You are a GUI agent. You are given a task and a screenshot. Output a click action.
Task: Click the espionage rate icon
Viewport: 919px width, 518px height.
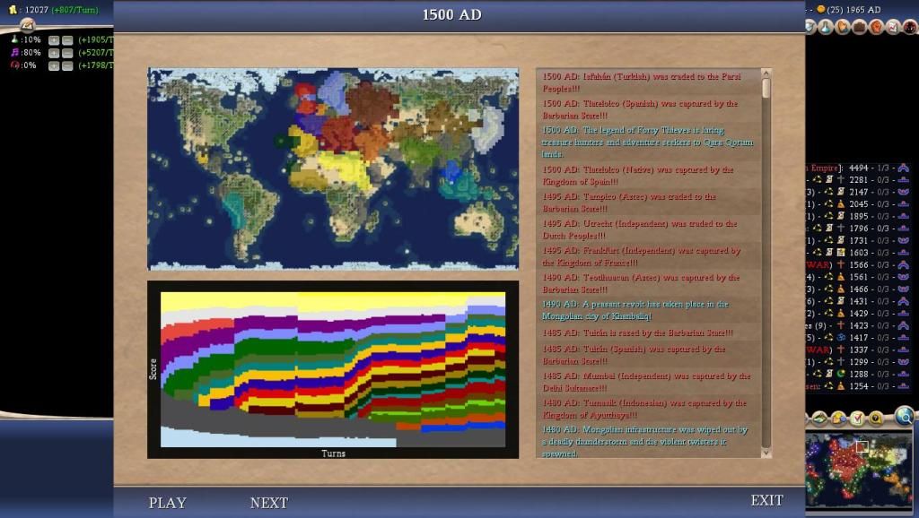pos(14,65)
